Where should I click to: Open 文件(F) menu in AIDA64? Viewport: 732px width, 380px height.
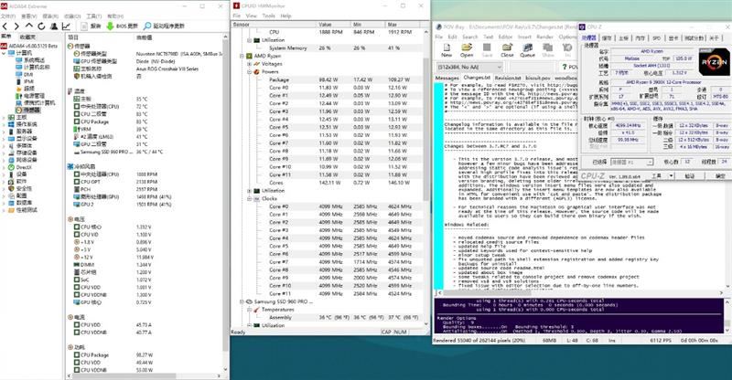8,16
